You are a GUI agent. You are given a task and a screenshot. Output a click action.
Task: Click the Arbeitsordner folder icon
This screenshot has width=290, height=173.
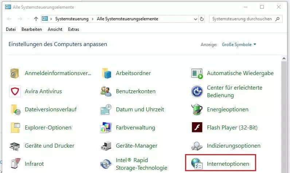coord(106,73)
